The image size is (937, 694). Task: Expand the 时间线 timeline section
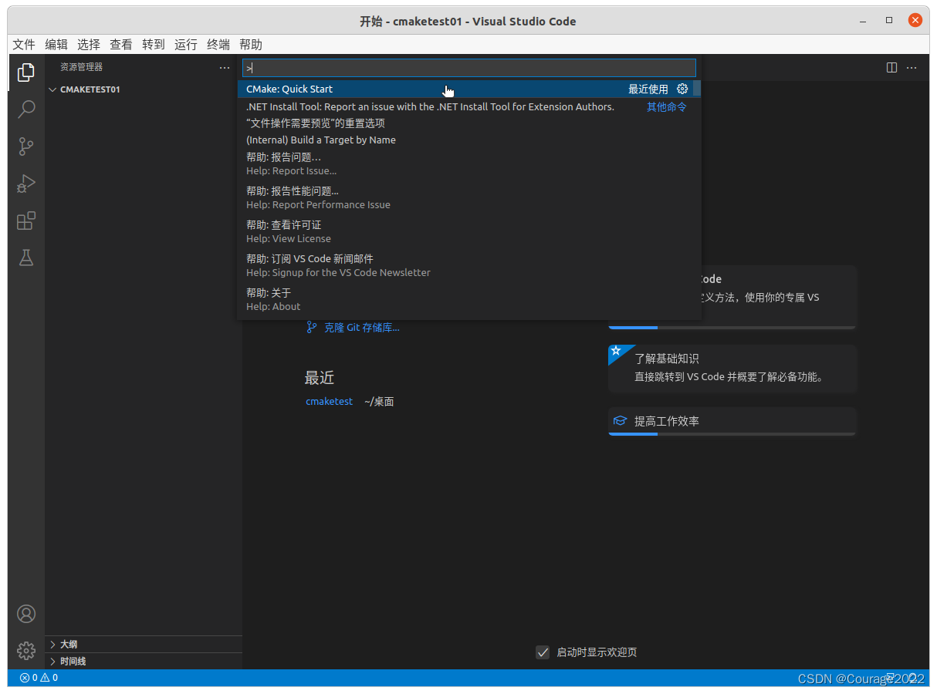click(144, 662)
